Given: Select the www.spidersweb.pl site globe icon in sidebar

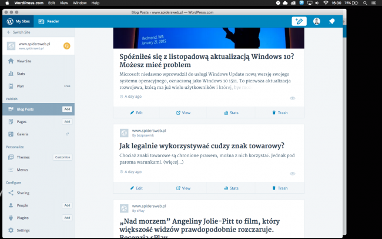Looking at the screenshot, I should click(x=11, y=46).
